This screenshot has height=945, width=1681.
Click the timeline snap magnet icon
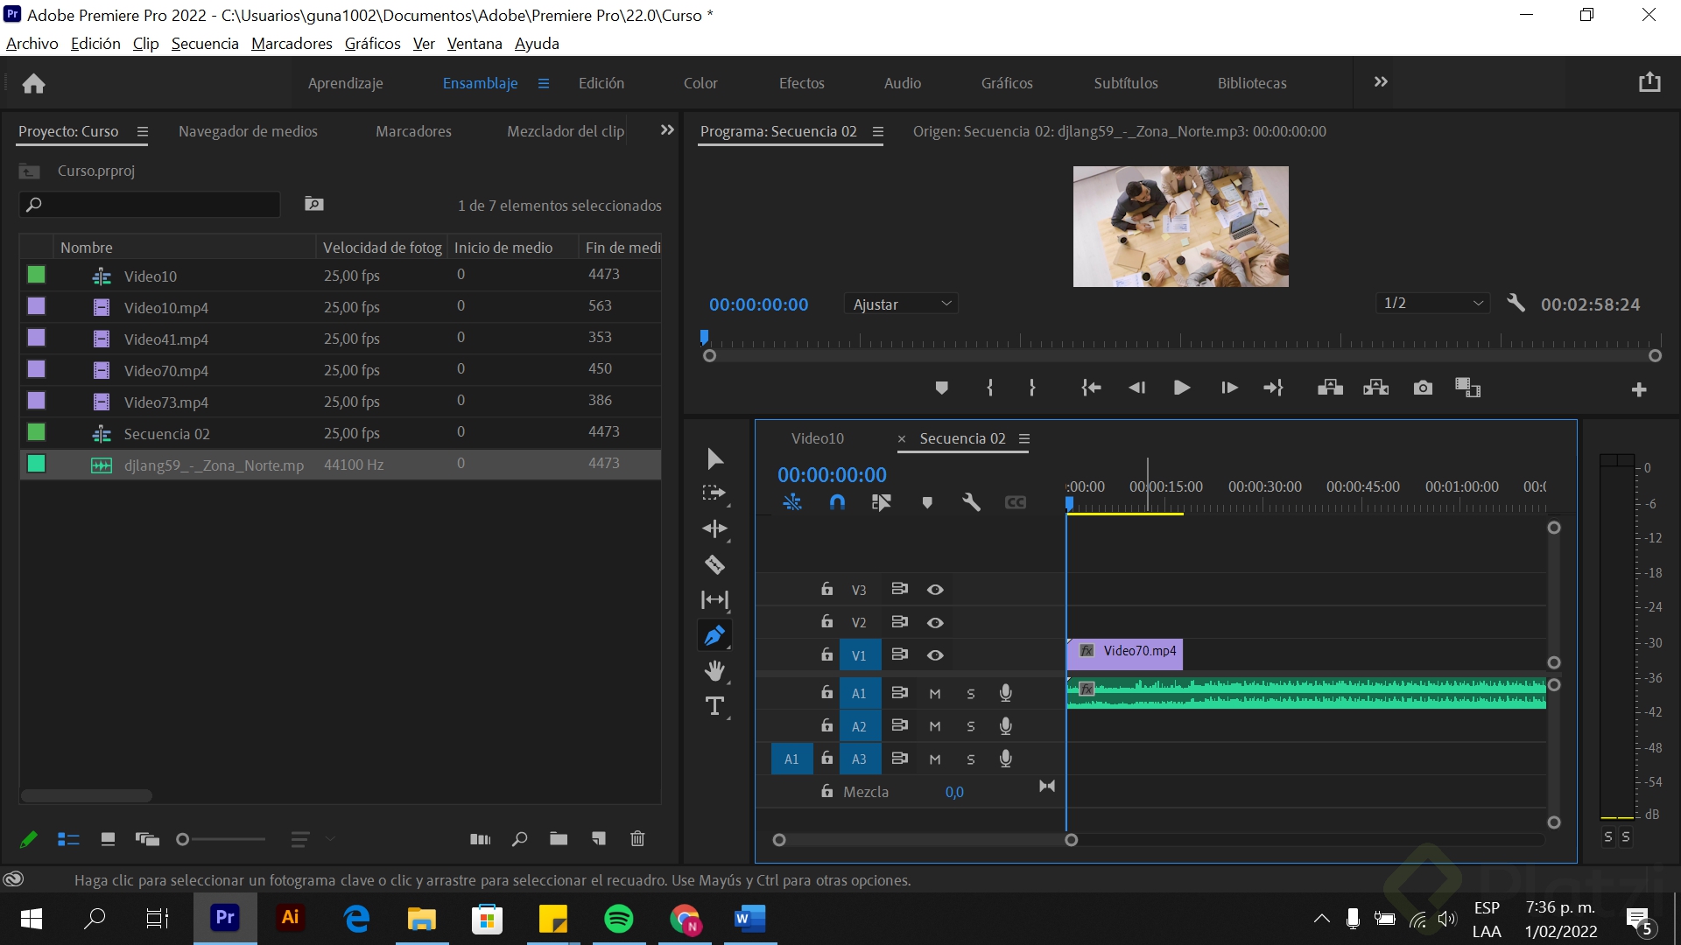tap(837, 502)
